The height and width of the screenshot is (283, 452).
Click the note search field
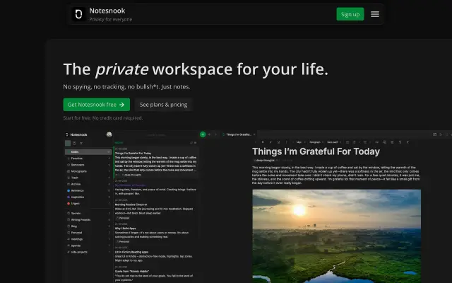point(156,135)
